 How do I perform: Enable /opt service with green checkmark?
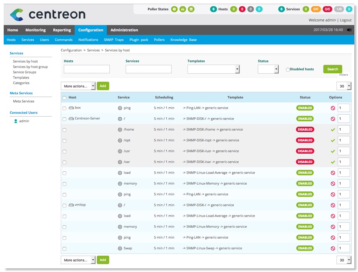(333, 141)
